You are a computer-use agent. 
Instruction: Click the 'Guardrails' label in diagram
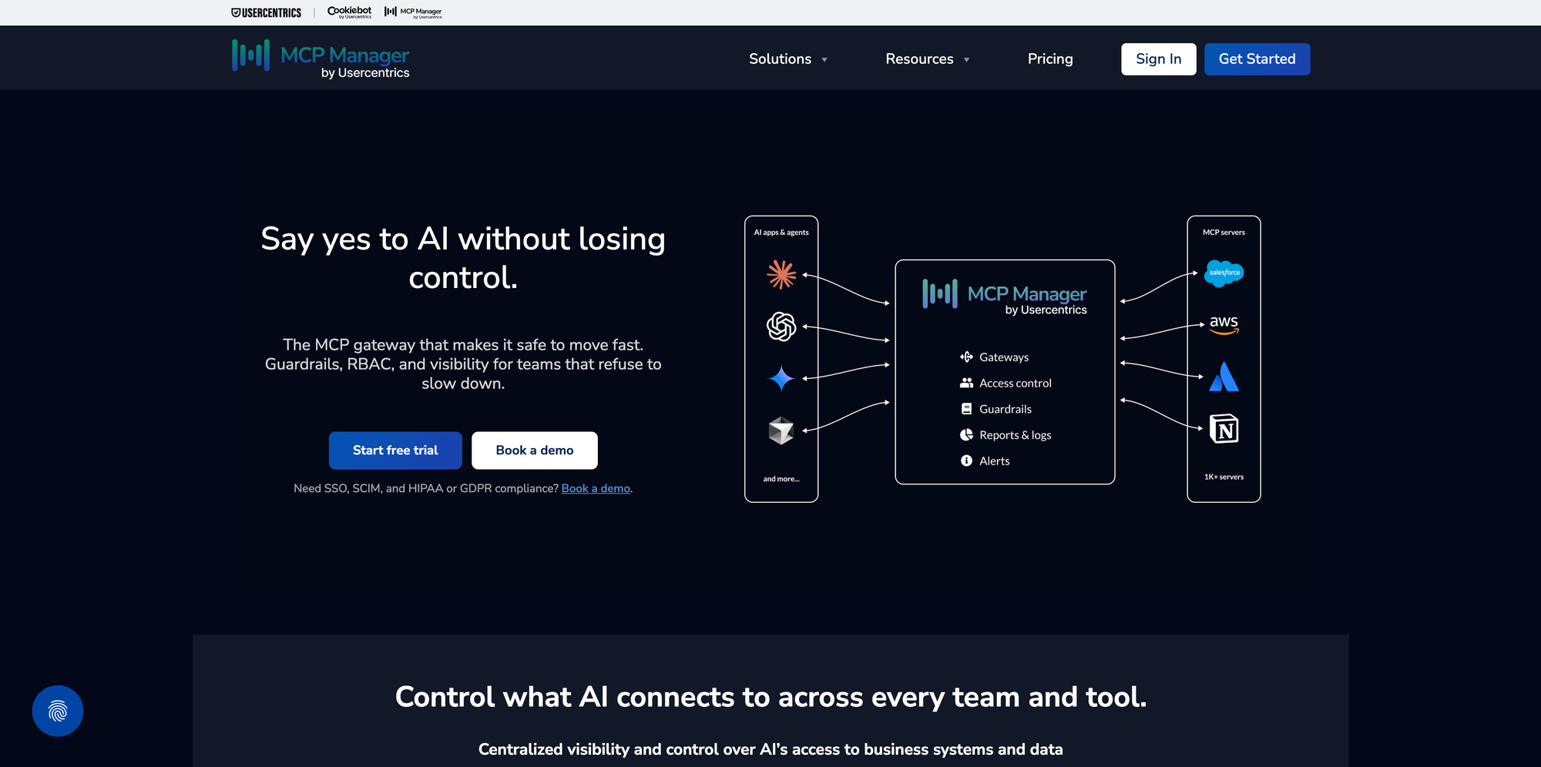coord(1006,409)
